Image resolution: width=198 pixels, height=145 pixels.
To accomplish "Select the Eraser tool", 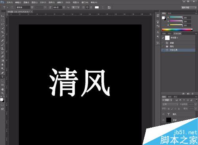I will (x=2, y=56).
